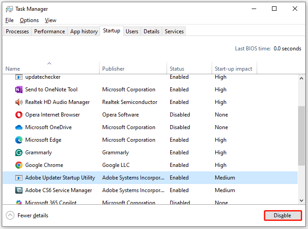The image size is (308, 229).
Task: Click the Last BIOS time value
Action: pos(287,49)
